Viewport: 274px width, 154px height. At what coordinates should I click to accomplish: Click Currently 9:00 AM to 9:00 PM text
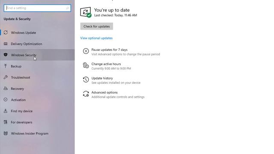(111, 68)
